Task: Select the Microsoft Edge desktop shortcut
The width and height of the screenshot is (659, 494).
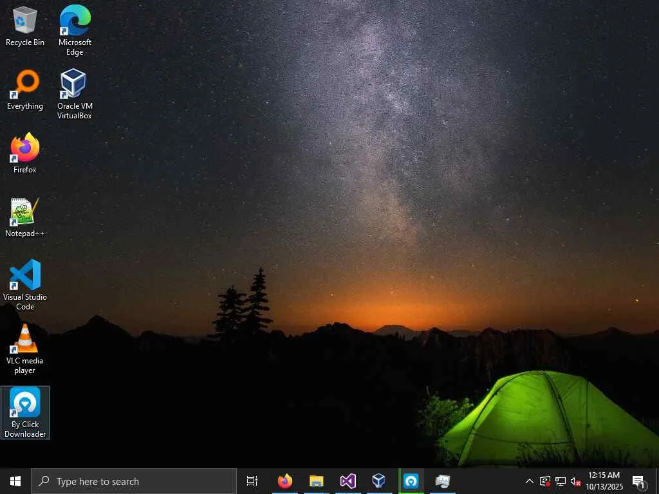Action: 75,30
